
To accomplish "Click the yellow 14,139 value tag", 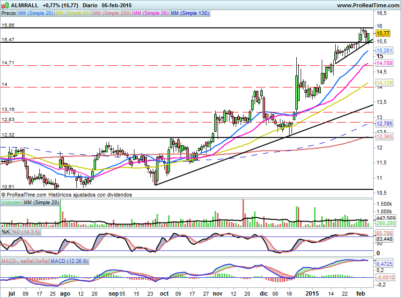I will pos(384,83).
